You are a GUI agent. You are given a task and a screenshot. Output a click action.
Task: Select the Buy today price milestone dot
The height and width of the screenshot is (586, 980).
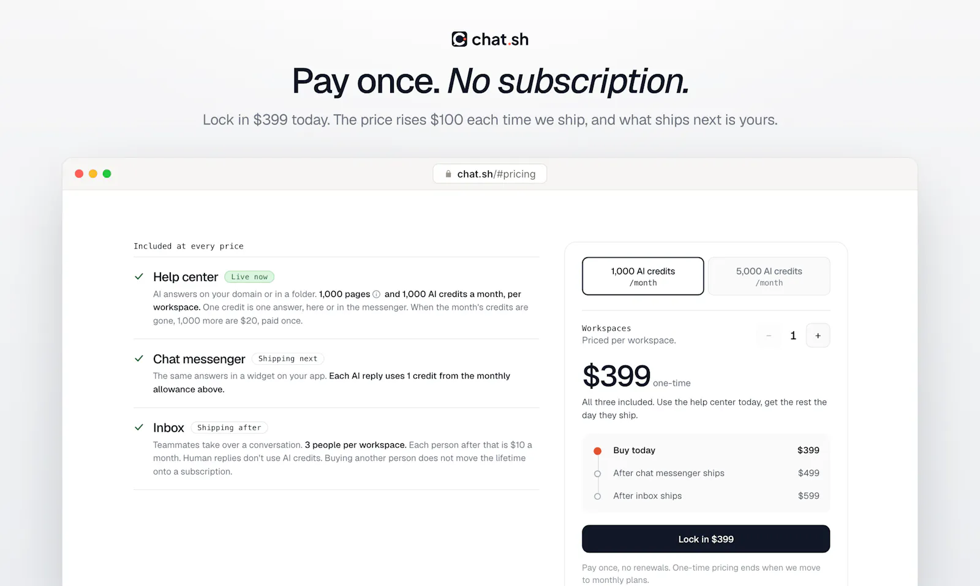click(x=597, y=451)
